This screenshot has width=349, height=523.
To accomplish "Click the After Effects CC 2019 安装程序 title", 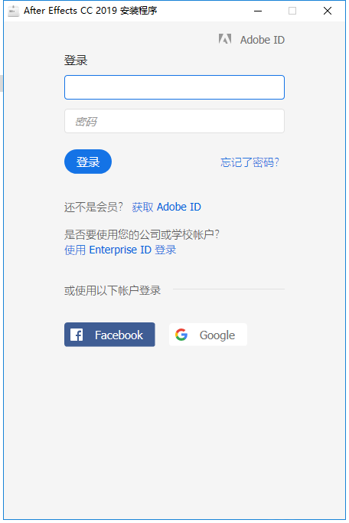I will (x=90, y=11).
